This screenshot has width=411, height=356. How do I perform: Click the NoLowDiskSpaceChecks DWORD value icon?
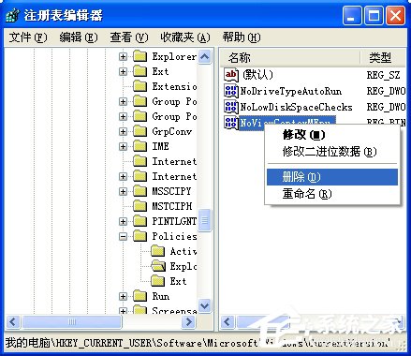pyautogui.click(x=231, y=107)
